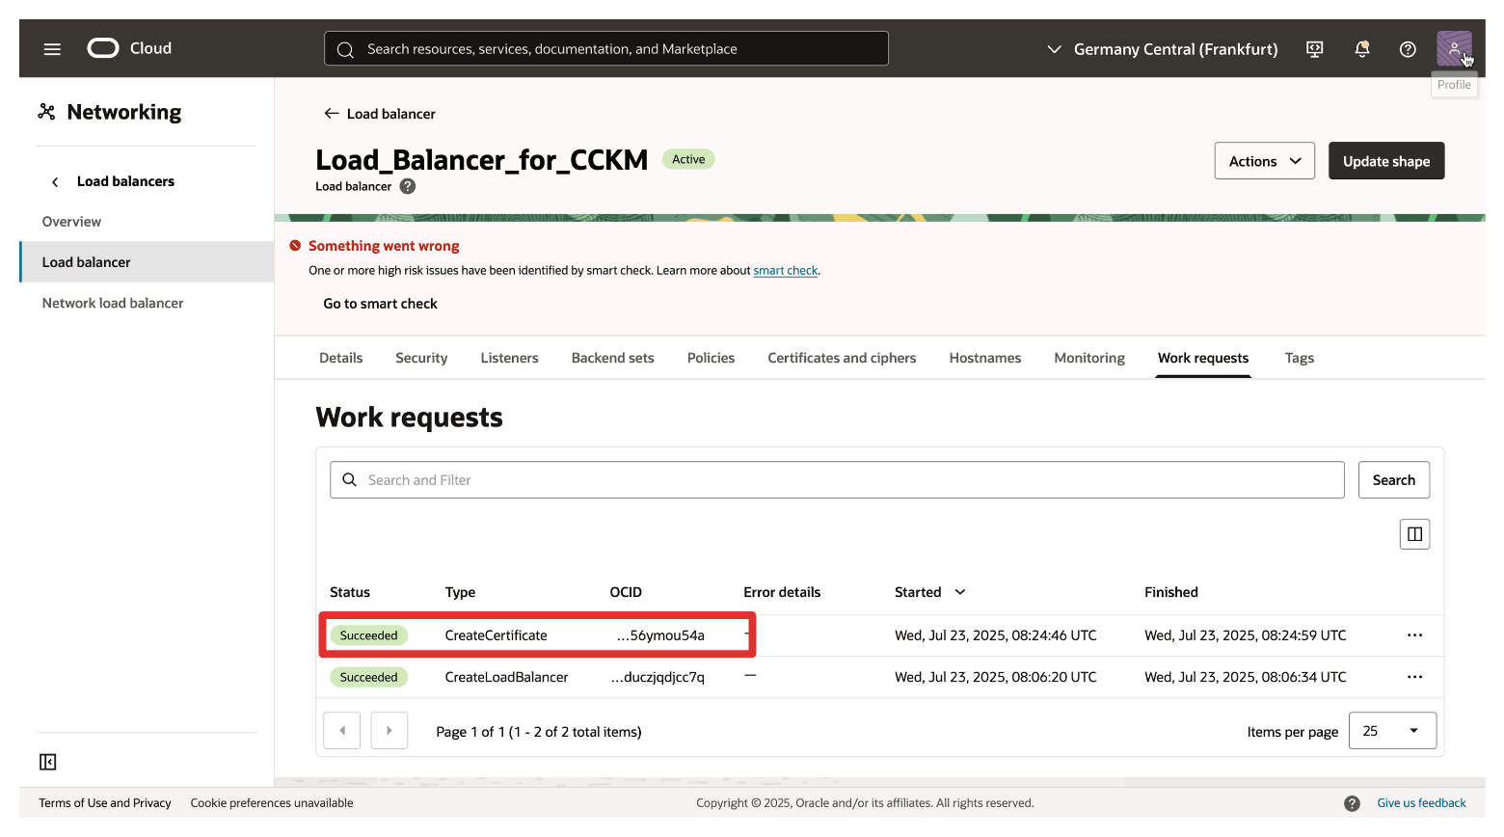This screenshot has height=837, width=1504.
Task: Open actions menu for CreateLoadBalancer row
Action: pyautogui.click(x=1414, y=677)
